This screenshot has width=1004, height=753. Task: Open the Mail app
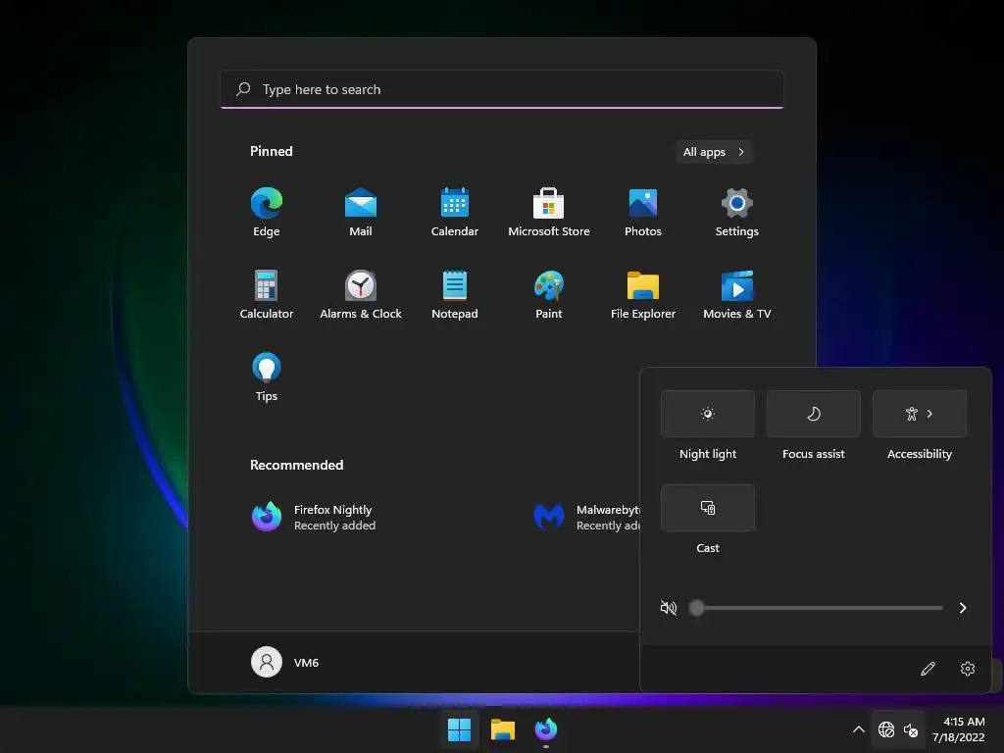click(361, 212)
